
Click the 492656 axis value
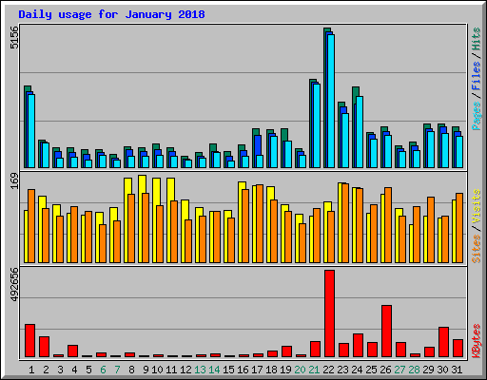[14, 284]
